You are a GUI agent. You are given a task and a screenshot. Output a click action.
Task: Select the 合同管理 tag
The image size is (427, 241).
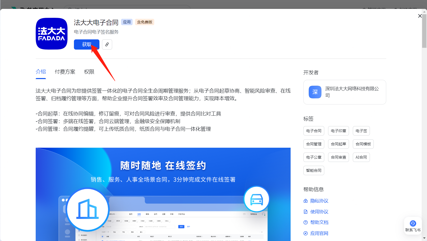coord(314,144)
